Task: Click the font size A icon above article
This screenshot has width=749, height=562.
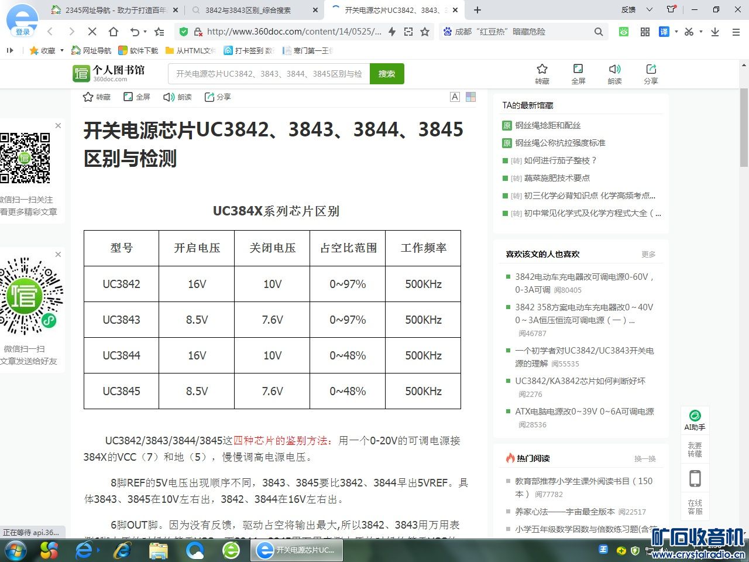Action: (455, 97)
